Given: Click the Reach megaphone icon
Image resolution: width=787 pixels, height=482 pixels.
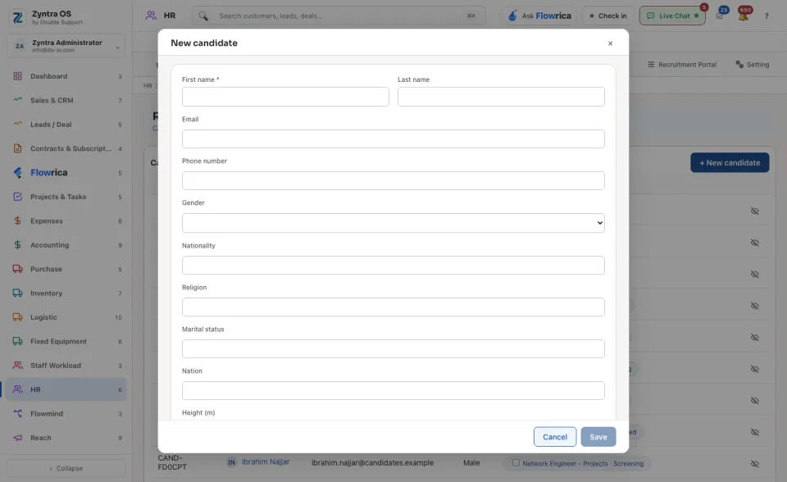Looking at the screenshot, I should pos(17,438).
